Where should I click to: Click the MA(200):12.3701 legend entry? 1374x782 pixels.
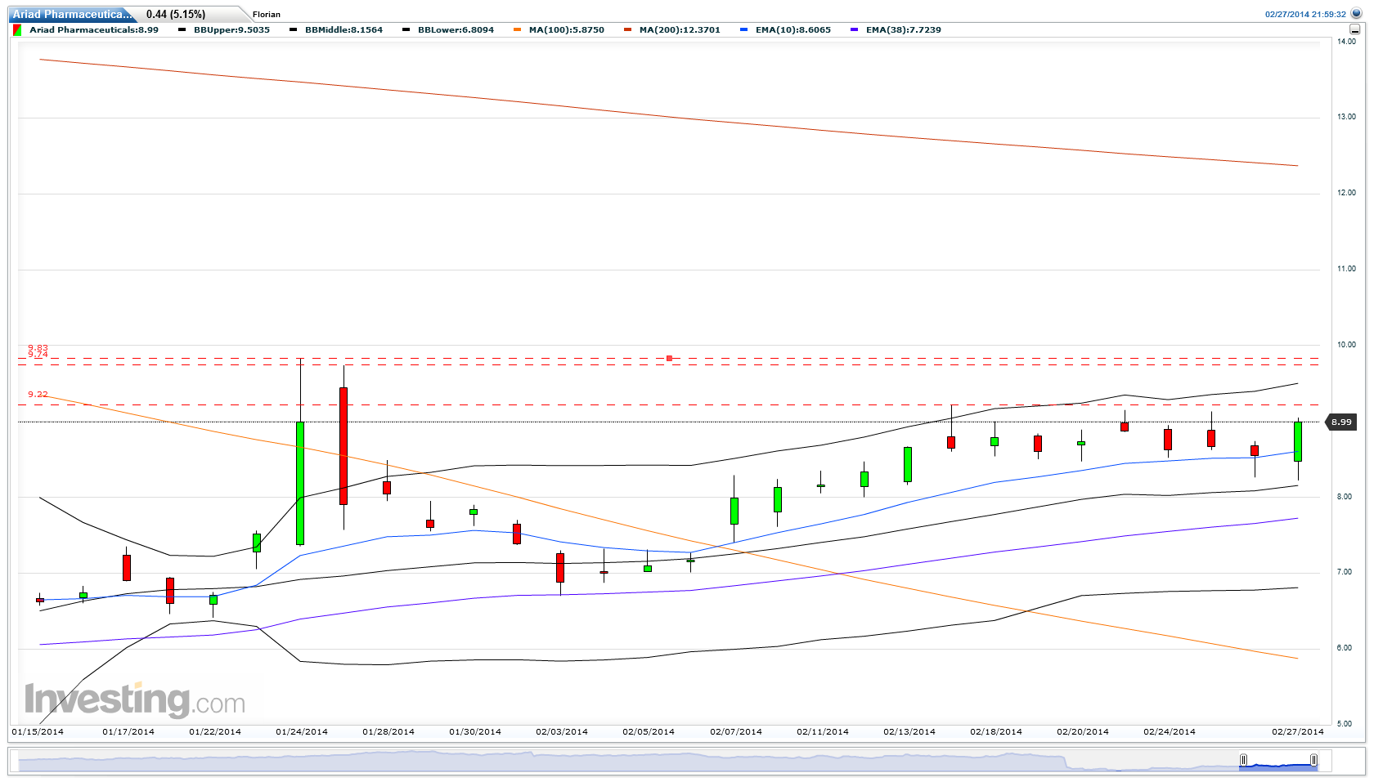click(x=680, y=30)
